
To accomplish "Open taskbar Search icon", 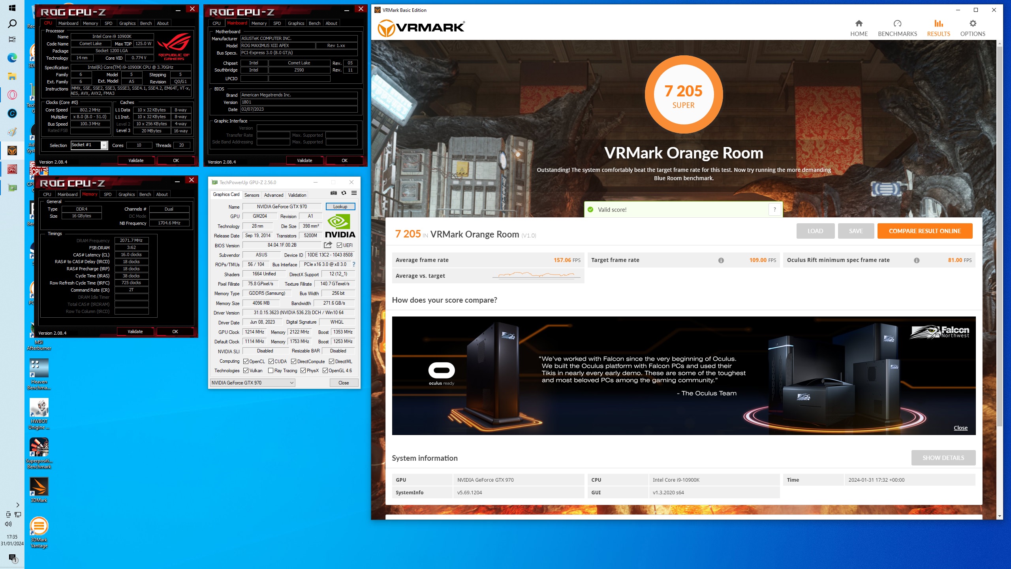I will pyautogui.click(x=12, y=24).
